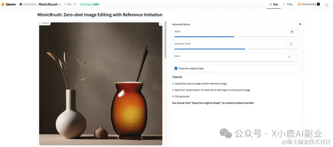Viewport: 333px width, 147px height.
Task: Adjust the Guidance Scale slider
Action: pos(236,49)
